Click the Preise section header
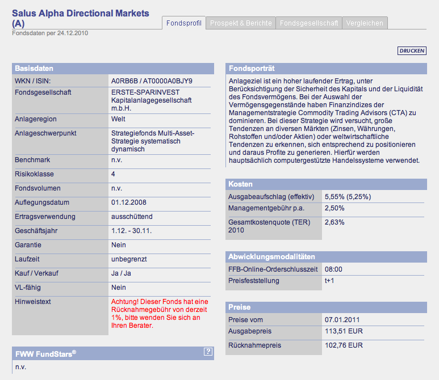The height and width of the screenshot is (380, 439). (326, 307)
